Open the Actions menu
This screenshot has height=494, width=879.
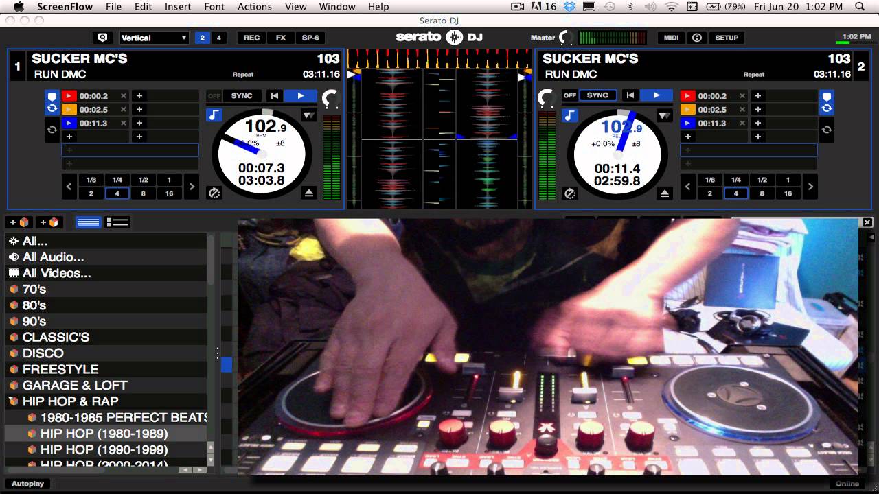click(x=254, y=6)
